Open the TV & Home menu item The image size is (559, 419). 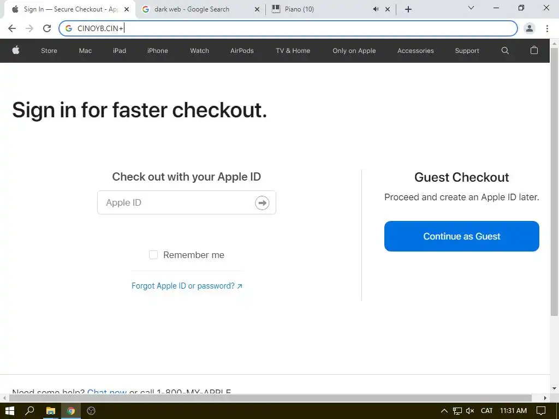pos(293,51)
